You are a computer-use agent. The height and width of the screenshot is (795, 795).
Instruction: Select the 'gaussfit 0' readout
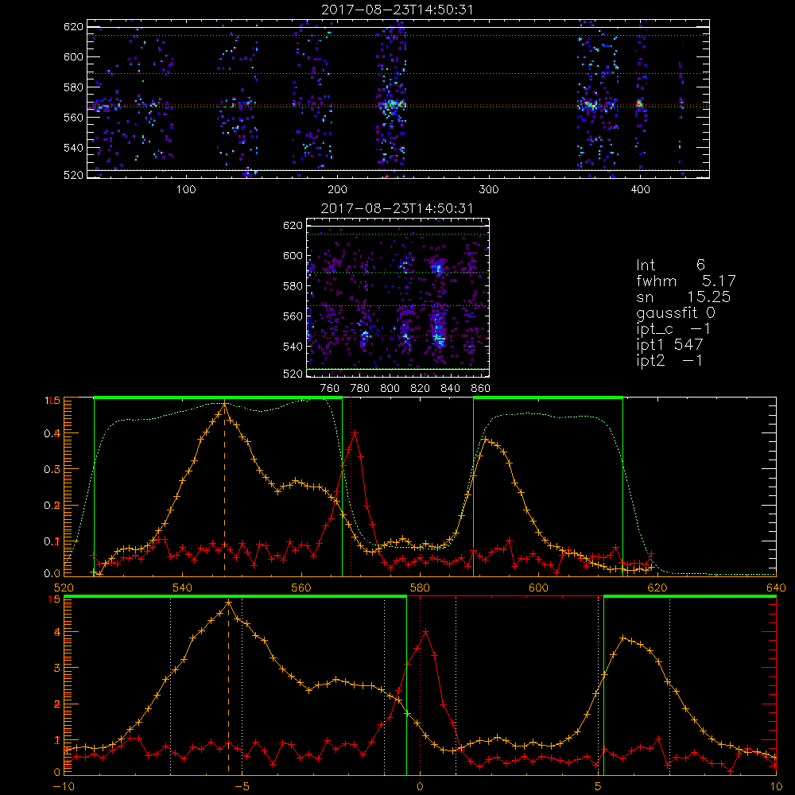coord(675,312)
